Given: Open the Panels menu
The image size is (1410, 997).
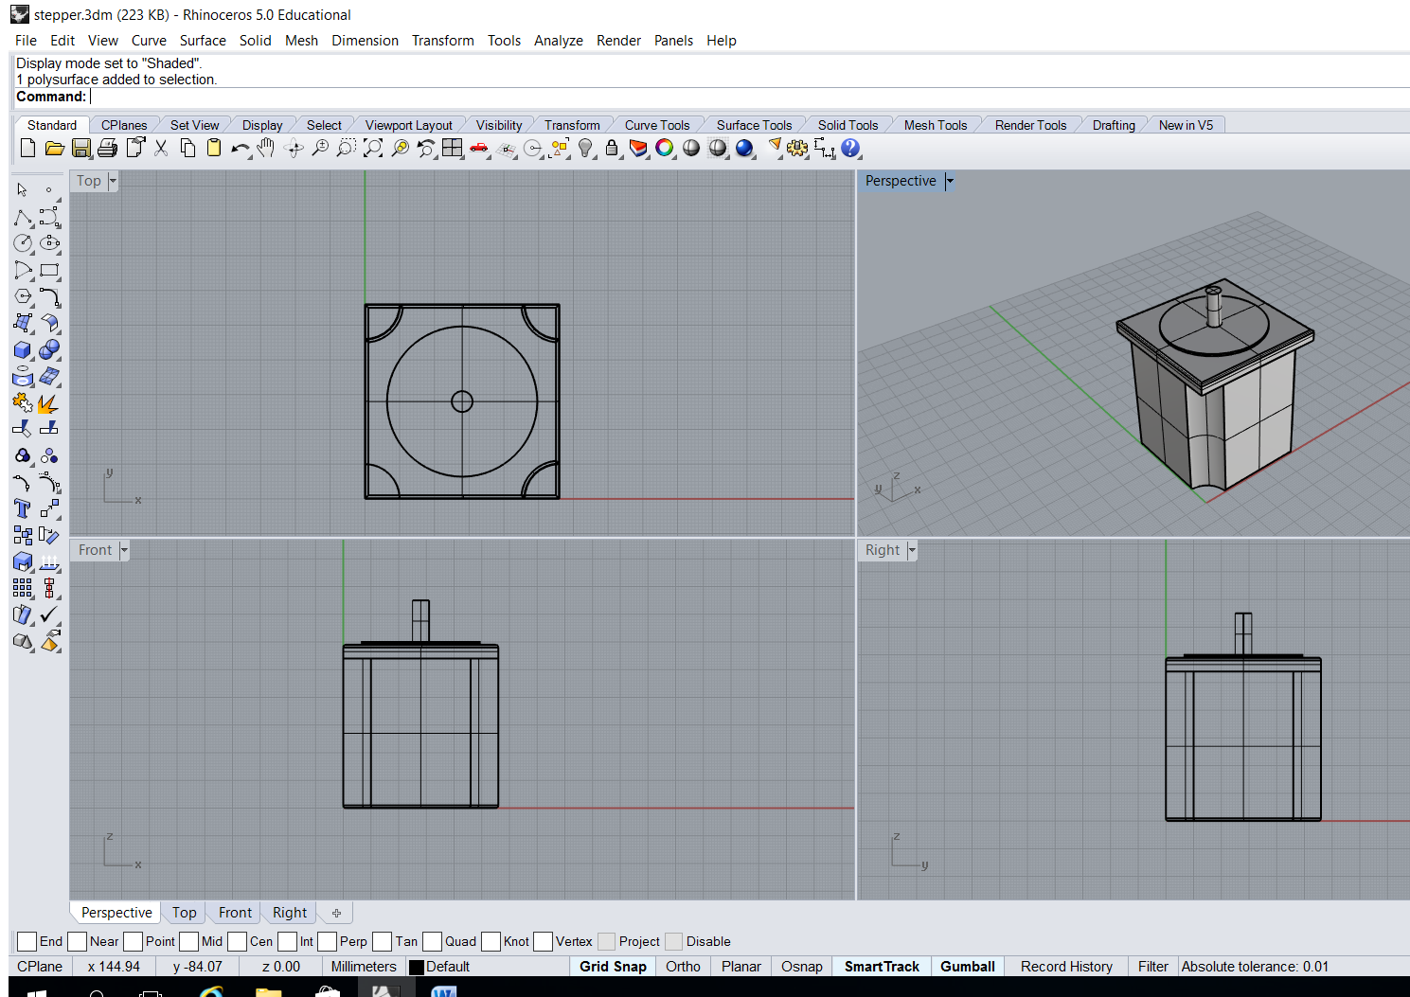Looking at the screenshot, I should 673,41.
